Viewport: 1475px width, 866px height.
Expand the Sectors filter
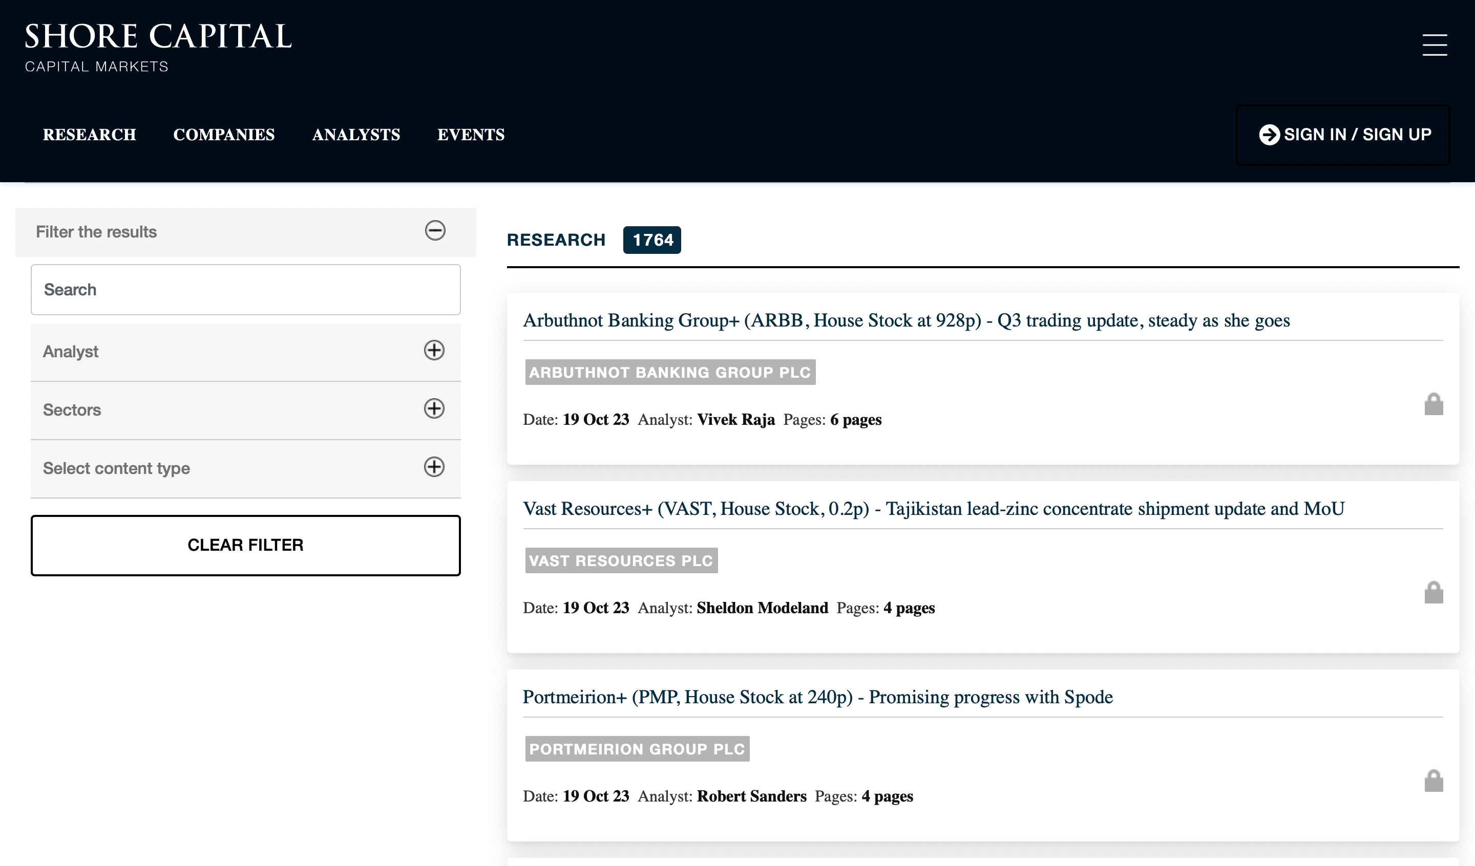pos(434,408)
